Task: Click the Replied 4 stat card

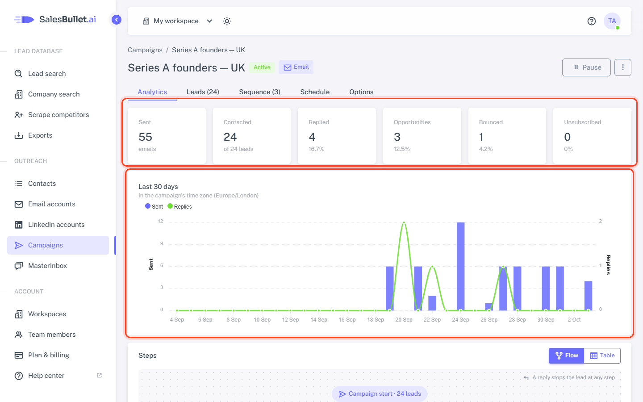Action: (337, 136)
